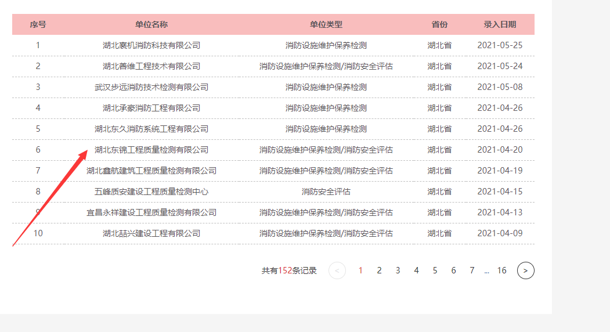Click the 单位名称 column header

pyautogui.click(x=151, y=24)
